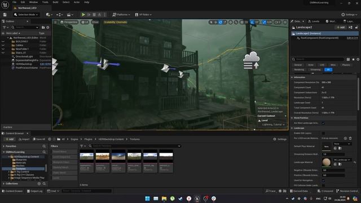
Task: Switch to the Levels tab
Action: click(314, 21)
